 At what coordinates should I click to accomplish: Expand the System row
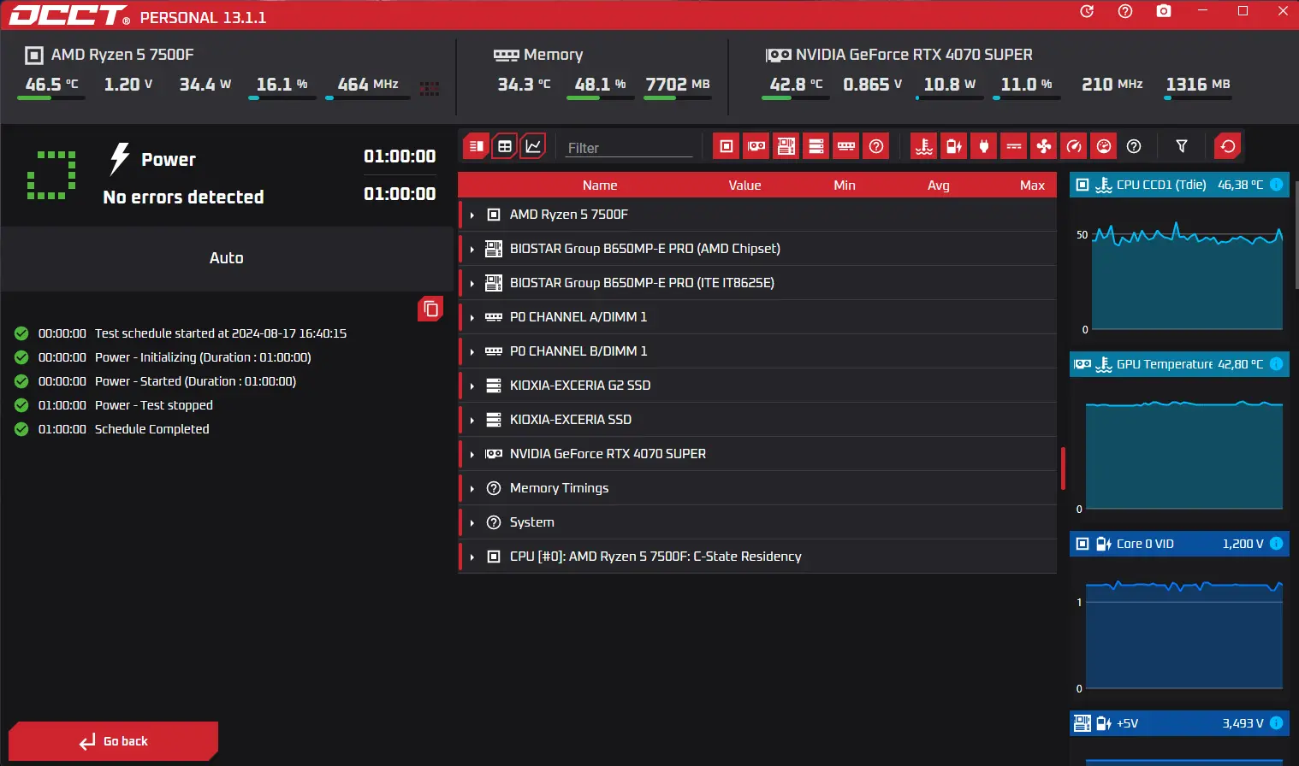pos(472,522)
